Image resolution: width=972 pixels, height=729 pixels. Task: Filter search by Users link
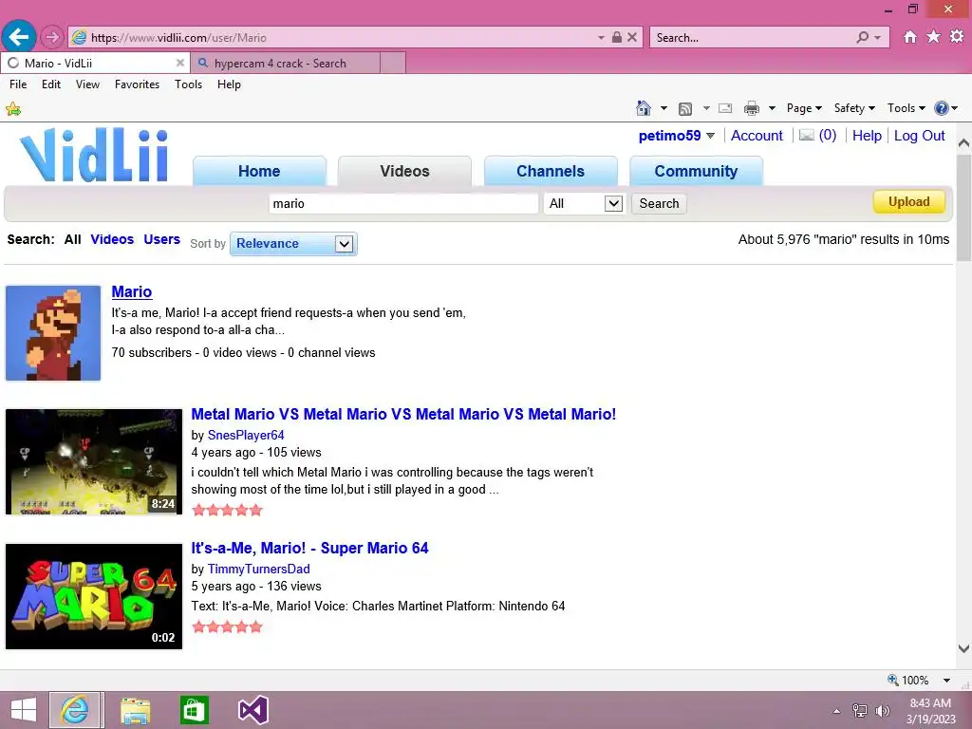(x=161, y=239)
